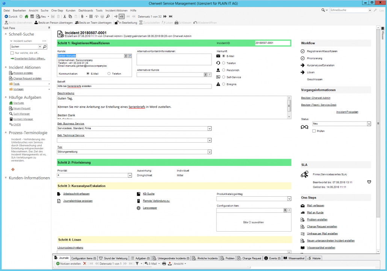Image resolution: width=387 pixels, height=271 pixels.
Task: Select Self-Service as Herkunft
Action: tap(224, 77)
